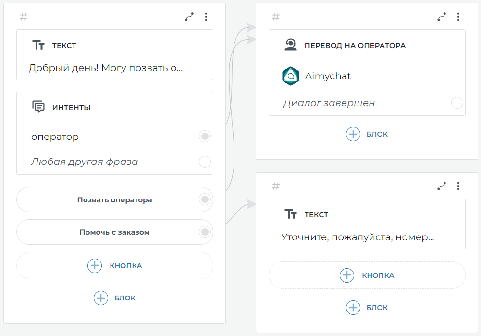Click the # screen name field on the left screen
The width and height of the screenshot is (481, 336).
pyautogui.click(x=23, y=16)
